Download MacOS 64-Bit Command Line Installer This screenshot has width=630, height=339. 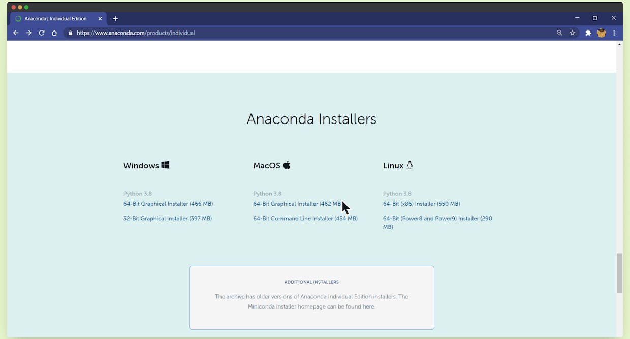click(x=305, y=219)
